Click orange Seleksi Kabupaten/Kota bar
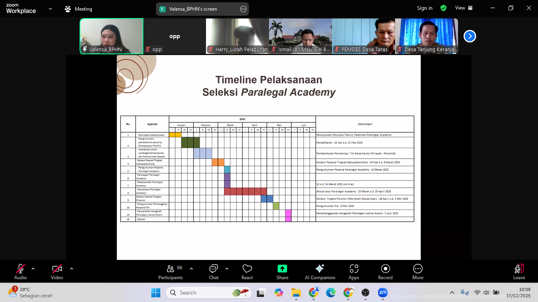The image size is (538, 302). (218, 162)
